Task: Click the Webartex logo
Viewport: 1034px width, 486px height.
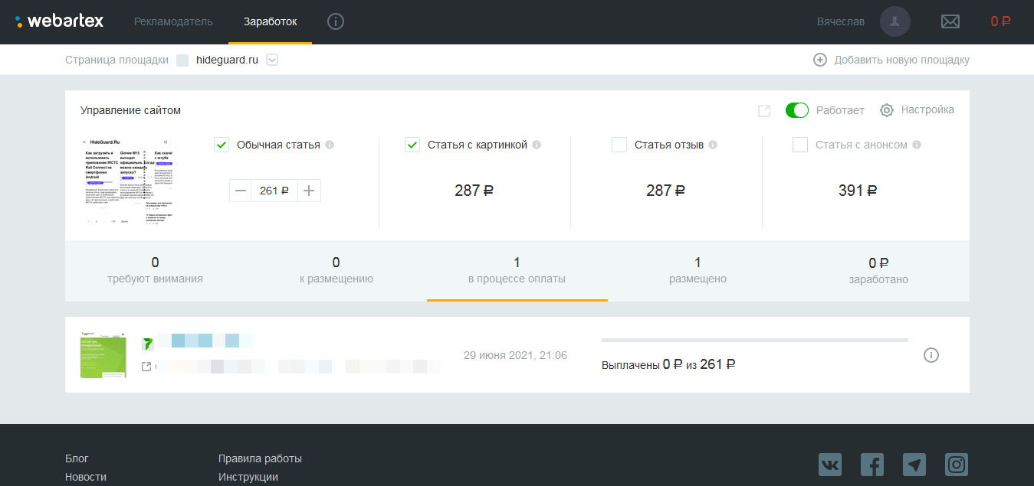Action: [59, 21]
